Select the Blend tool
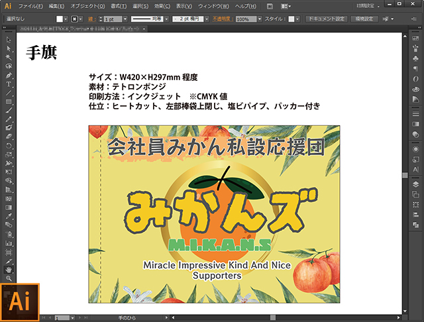The image size is (424, 322). [9, 225]
